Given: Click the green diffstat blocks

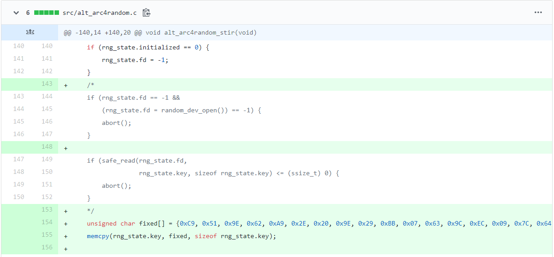Looking at the screenshot, I should pos(46,13).
